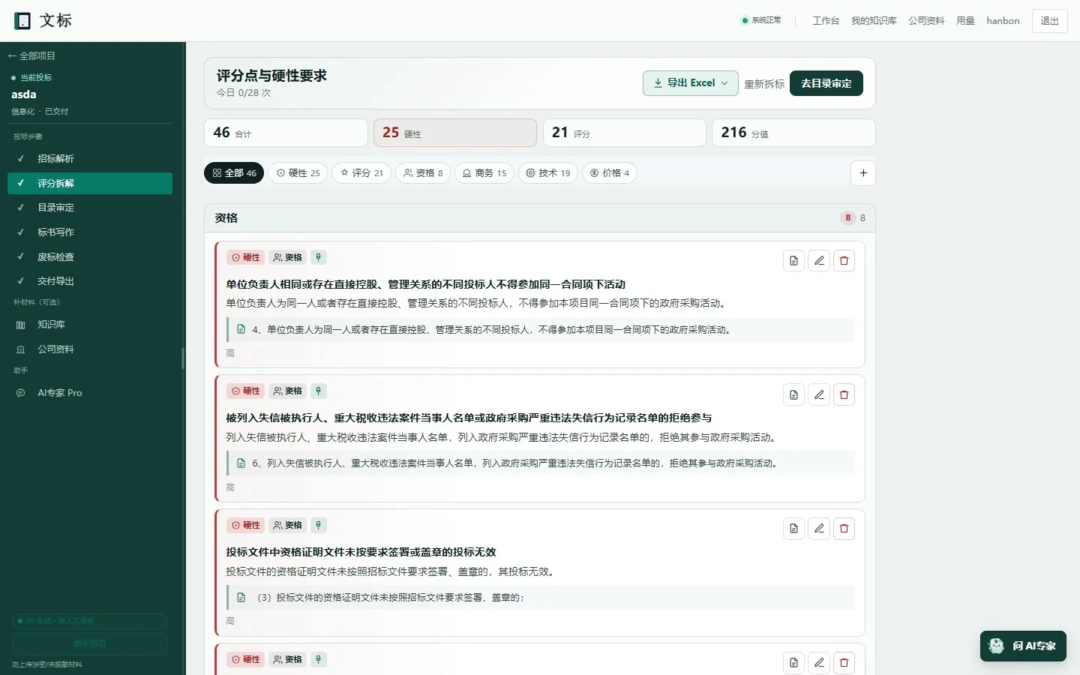The image size is (1080, 675).
Task: Collapse the 资格 section header
Action: pyautogui.click(x=540, y=218)
